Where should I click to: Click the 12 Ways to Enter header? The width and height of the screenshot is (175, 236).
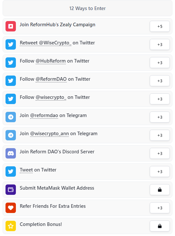[x=87, y=8]
